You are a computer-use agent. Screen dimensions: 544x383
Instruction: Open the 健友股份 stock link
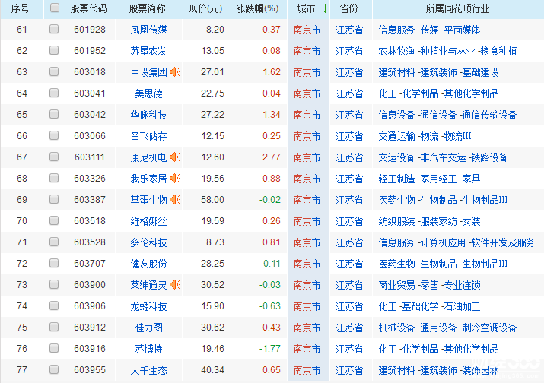coord(148,264)
